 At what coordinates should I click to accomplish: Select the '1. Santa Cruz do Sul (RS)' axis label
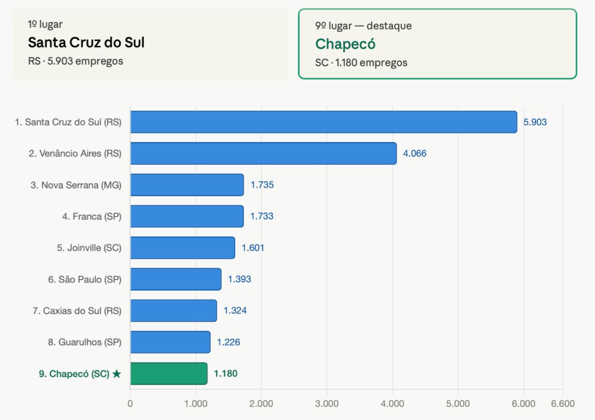point(68,122)
